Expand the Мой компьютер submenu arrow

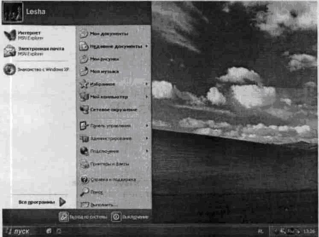coord(146,97)
